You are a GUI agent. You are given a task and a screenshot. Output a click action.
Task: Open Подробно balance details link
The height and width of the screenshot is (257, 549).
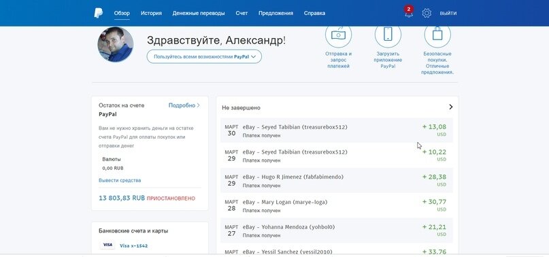(184, 105)
